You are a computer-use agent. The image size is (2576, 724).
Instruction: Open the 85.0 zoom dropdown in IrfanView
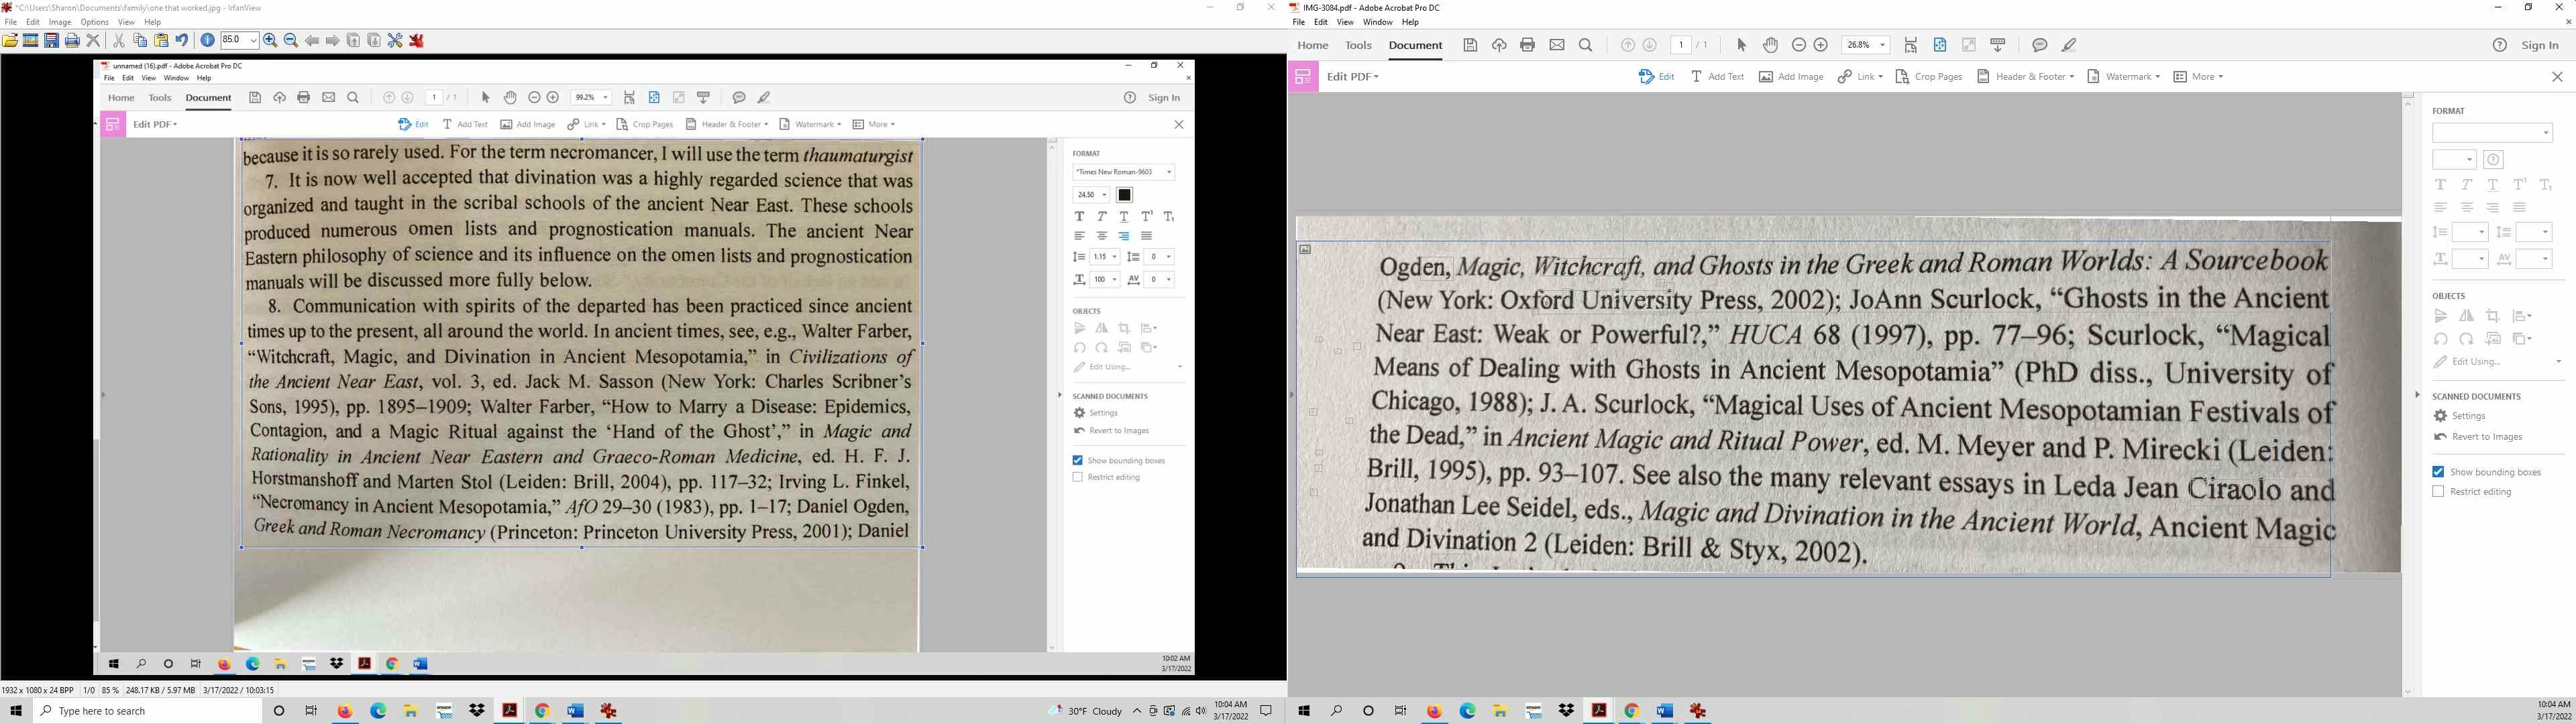(253, 41)
